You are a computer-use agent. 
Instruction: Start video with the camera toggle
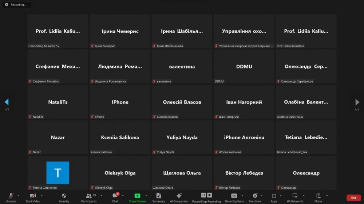coord(33,198)
